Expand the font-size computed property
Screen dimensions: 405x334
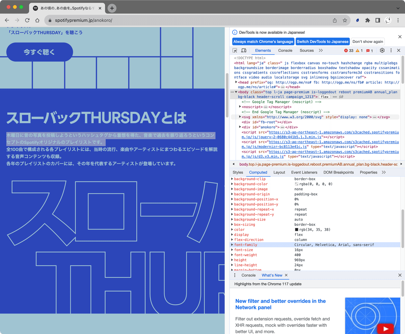pos(232,250)
